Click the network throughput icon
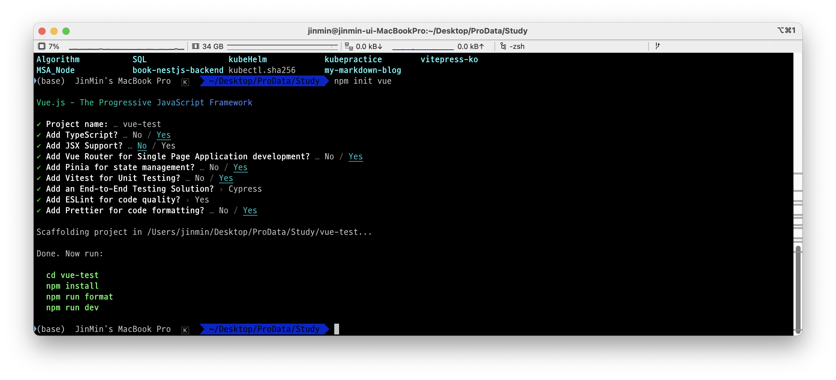 click(x=349, y=46)
